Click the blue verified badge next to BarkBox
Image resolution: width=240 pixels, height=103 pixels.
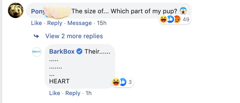pos(79,51)
